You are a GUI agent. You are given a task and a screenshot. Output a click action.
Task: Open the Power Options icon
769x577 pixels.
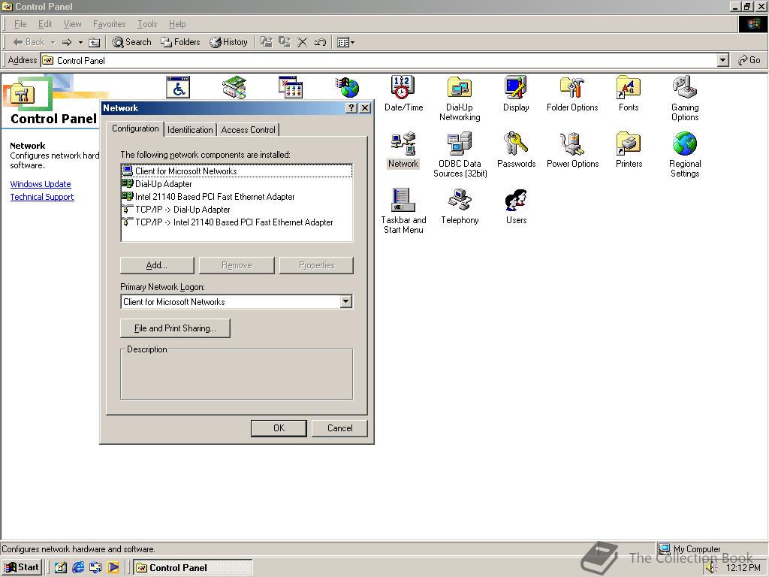coord(572,150)
